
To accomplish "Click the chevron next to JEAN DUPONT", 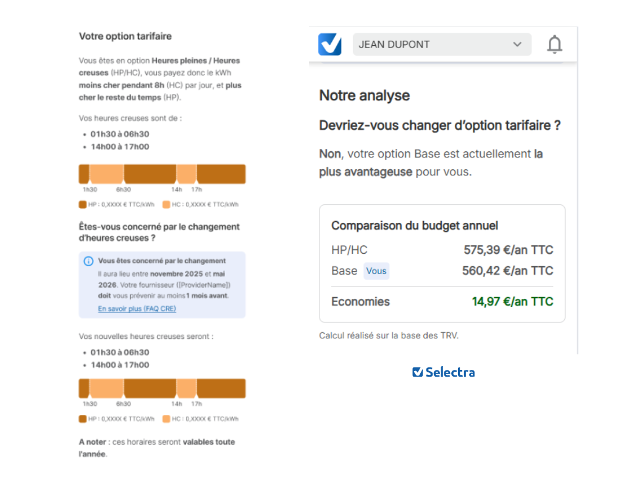I will tap(517, 44).
